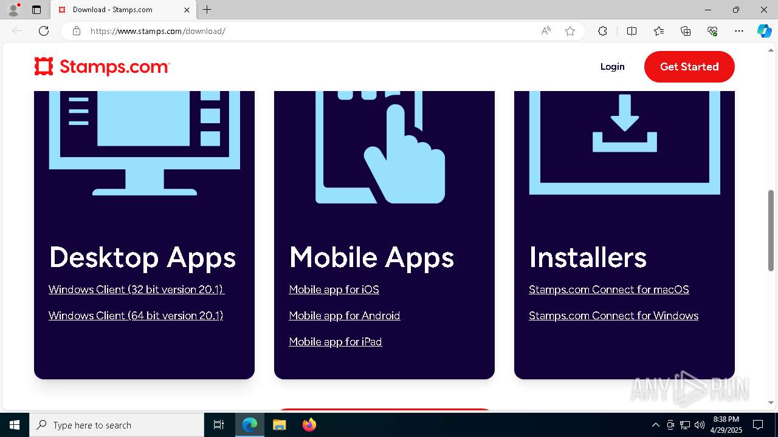Launch Firefox from taskbar
This screenshot has width=778, height=437.
coord(309,425)
